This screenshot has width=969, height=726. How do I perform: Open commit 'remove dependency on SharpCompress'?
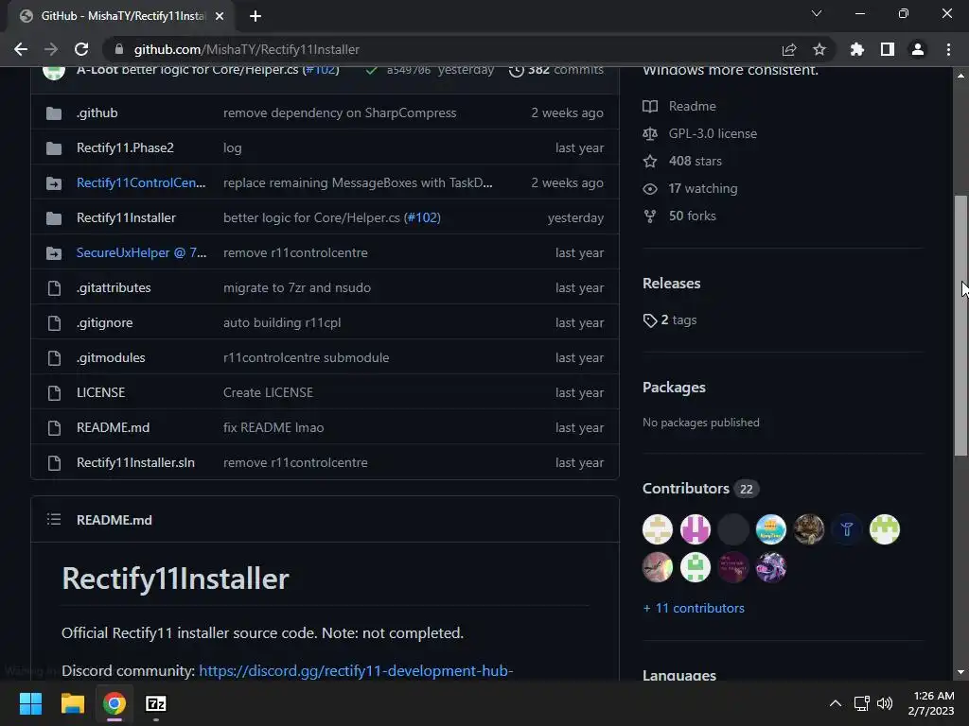coord(340,113)
